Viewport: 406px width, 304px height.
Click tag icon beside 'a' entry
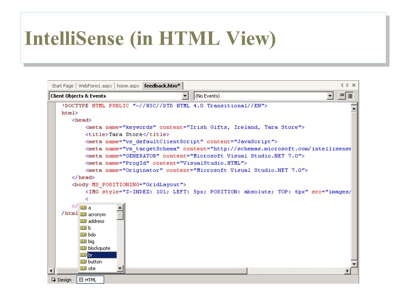(x=83, y=208)
